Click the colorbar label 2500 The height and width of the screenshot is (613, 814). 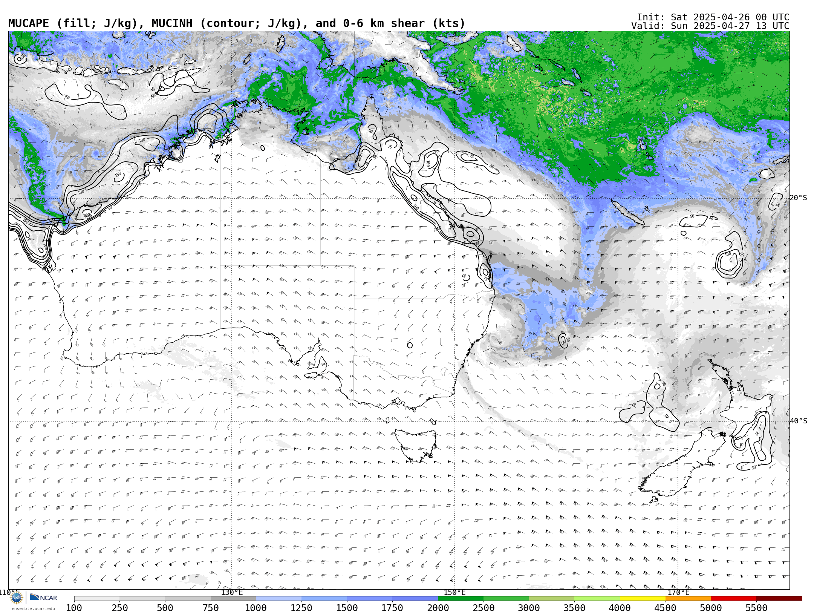(x=484, y=608)
